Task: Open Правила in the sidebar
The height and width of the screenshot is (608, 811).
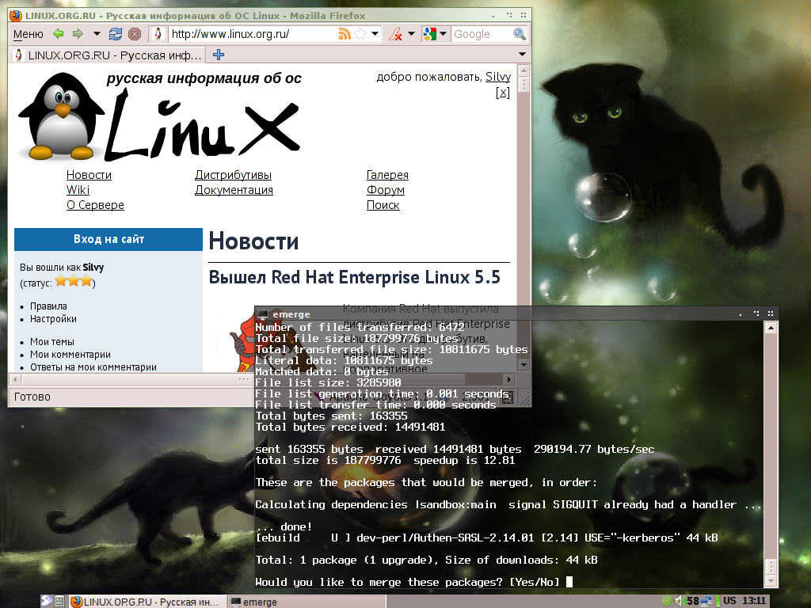Action: (48, 306)
